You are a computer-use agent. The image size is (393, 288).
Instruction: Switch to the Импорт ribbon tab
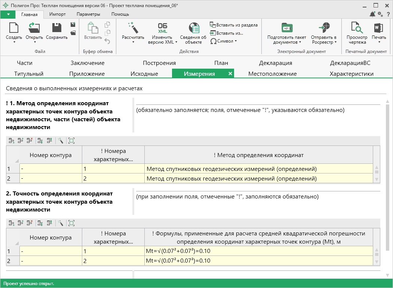point(58,14)
